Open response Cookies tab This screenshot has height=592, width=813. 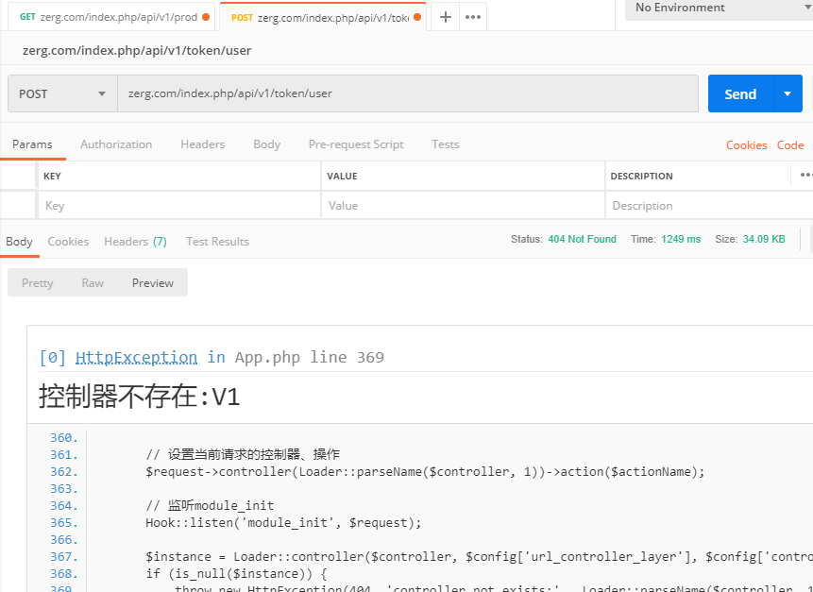click(x=68, y=242)
